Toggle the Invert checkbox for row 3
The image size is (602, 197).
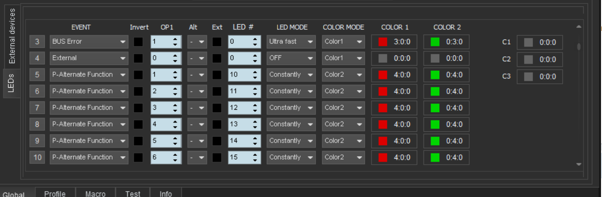(x=139, y=42)
